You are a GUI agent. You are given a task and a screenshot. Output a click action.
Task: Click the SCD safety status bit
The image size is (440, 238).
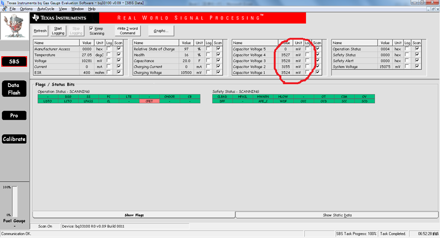(x=365, y=101)
